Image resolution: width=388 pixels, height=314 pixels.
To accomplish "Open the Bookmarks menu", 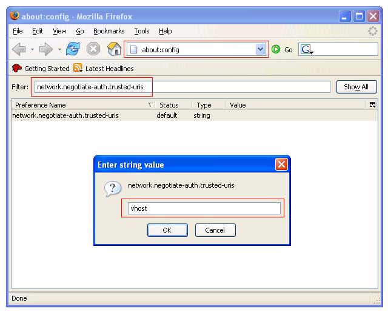I will [x=109, y=31].
